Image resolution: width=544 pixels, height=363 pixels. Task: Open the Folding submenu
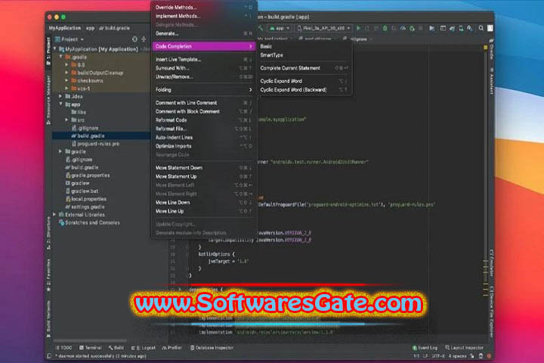(x=204, y=90)
